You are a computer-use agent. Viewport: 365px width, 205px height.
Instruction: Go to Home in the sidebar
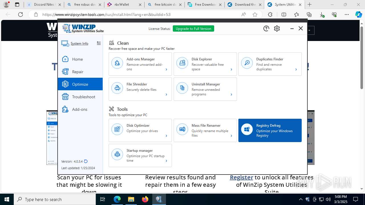(80, 59)
